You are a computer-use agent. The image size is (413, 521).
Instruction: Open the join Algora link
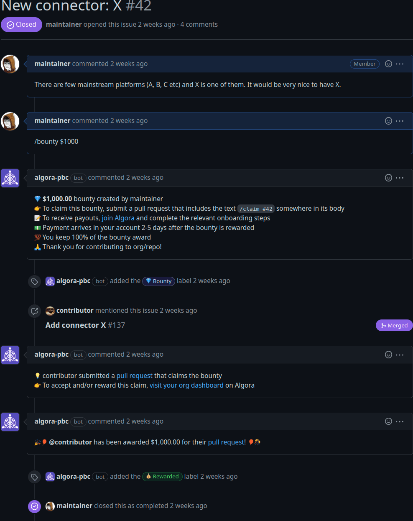[x=118, y=218]
